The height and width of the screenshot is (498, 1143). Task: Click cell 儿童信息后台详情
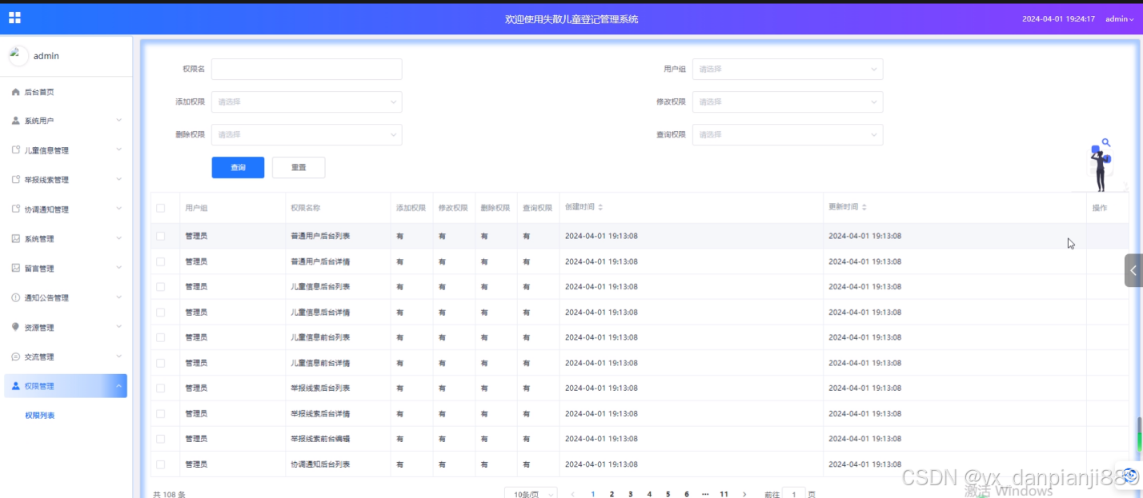point(320,313)
